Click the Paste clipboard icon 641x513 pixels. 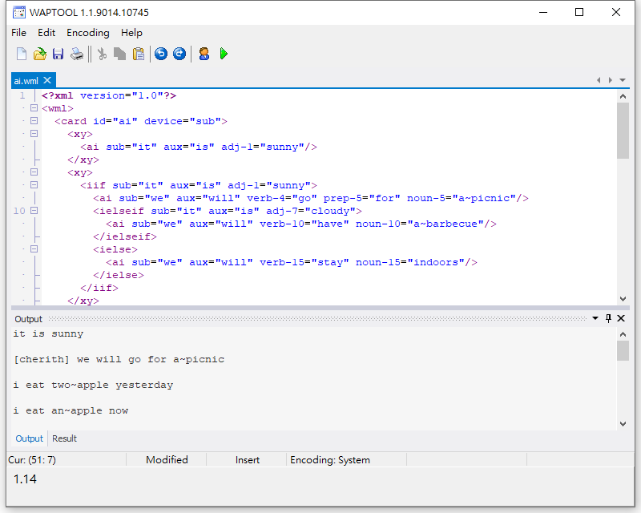pyautogui.click(x=139, y=54)
